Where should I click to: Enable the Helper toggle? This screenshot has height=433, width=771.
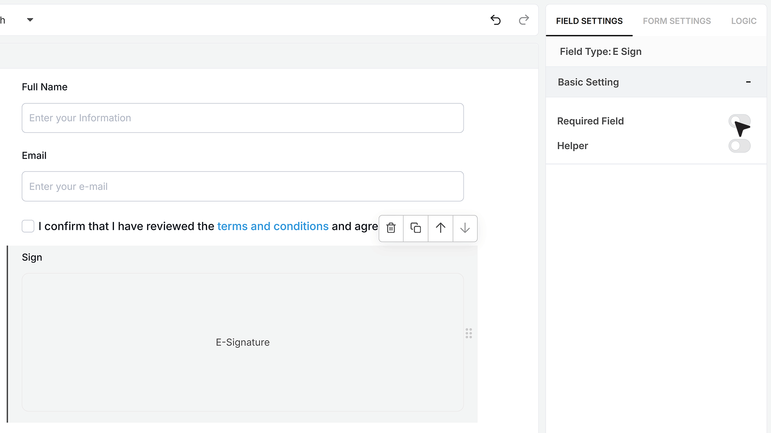pos(739,146)
